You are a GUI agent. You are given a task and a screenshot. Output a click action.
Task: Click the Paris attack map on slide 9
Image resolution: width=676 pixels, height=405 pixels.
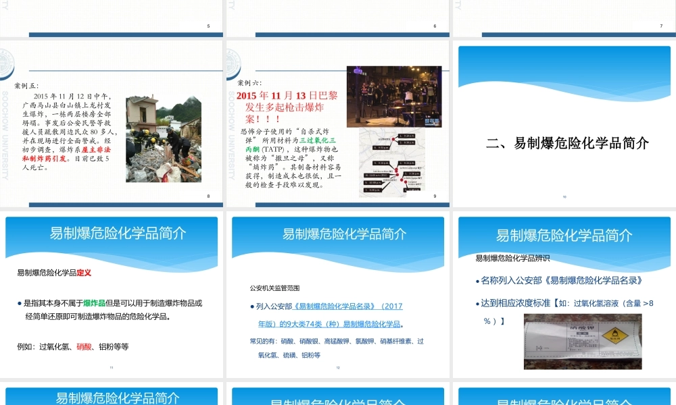pos(392,162)
